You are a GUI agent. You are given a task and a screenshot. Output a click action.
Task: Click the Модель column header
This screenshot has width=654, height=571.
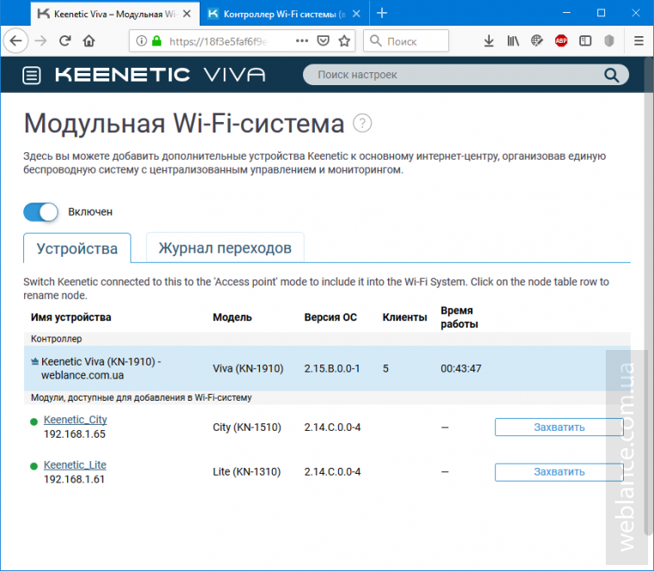(x=232, y=317)
